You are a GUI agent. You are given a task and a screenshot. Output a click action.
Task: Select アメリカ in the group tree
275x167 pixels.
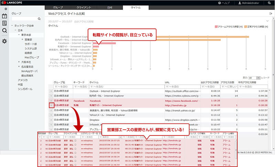click(x=23, y=80)
